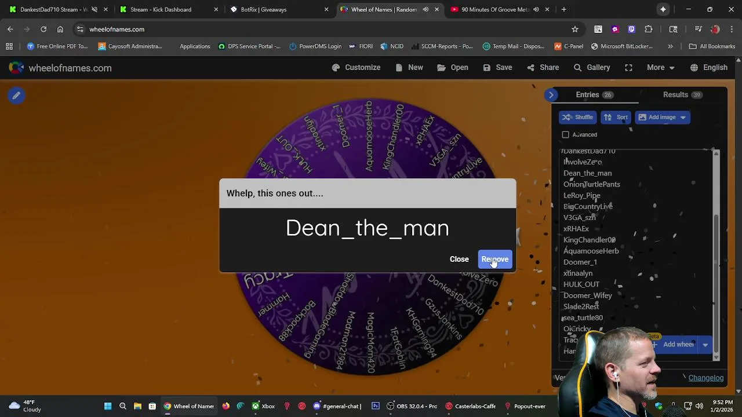Screen dimensions: 742x417
Task: Open Free Online PDF To bookmark
Action: click(x=57, y=46)
